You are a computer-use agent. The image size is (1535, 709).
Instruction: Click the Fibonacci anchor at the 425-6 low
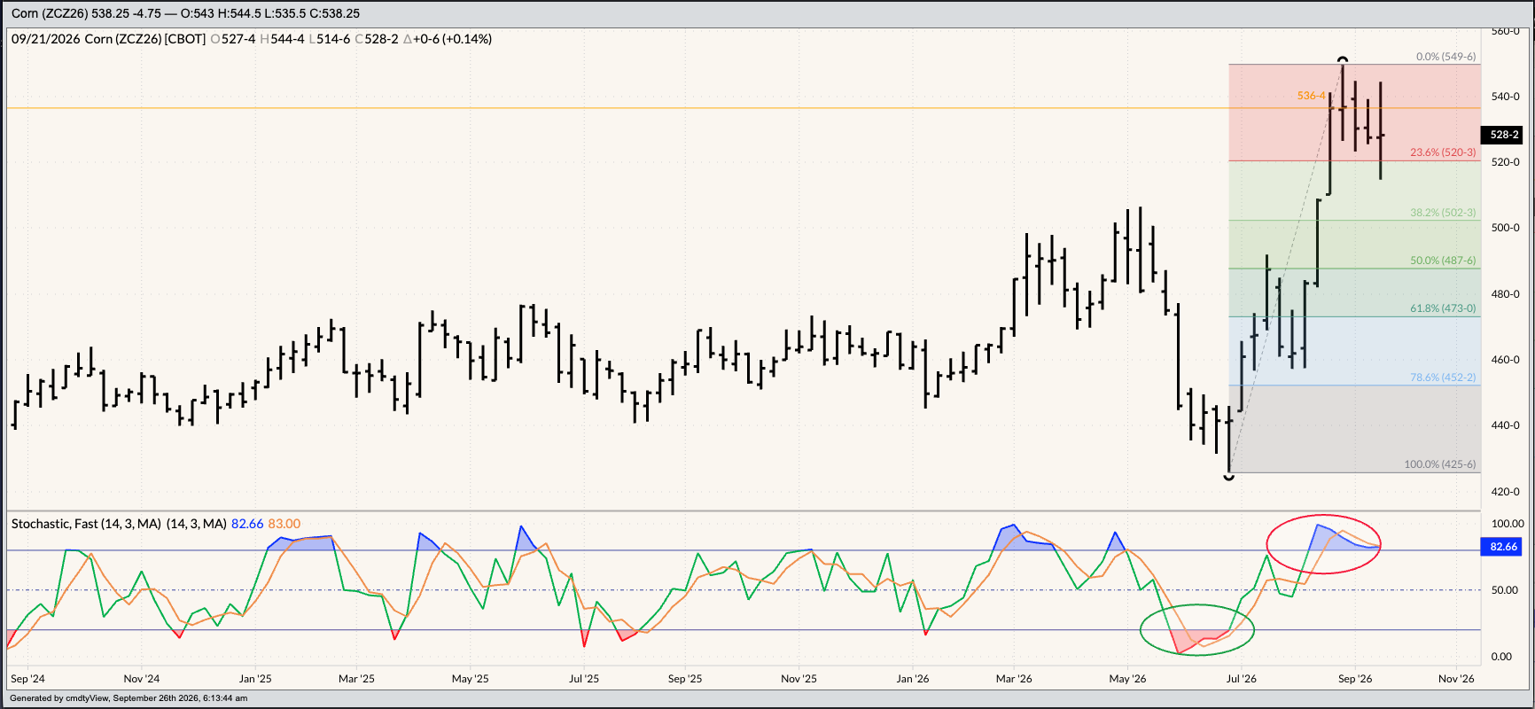click(x=1229, y=477)
